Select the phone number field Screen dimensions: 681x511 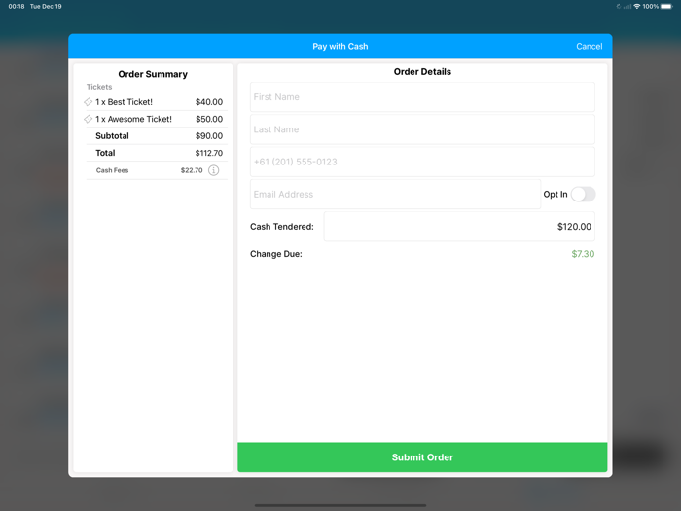(x=422, y=162)
